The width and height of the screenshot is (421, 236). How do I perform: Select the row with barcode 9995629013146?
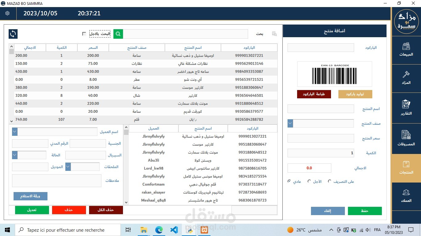point(146,64)
